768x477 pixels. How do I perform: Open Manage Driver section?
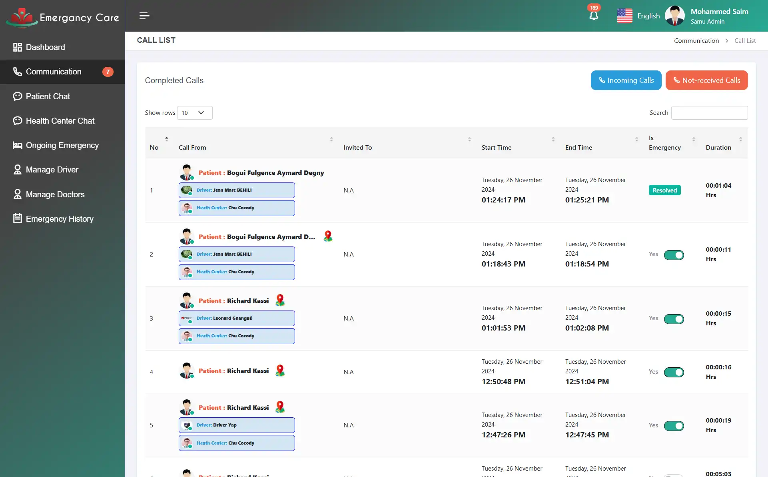(17, 170)
